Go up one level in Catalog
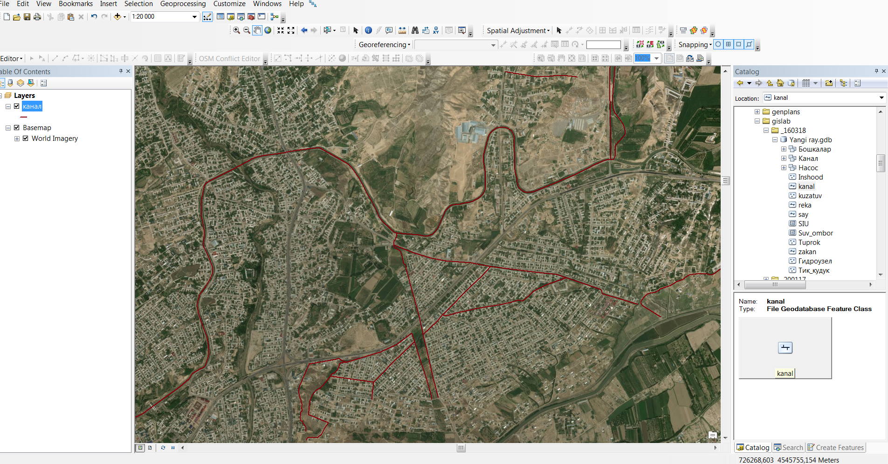The height and width of the screenshot is (464, 888). coord(770,83)
